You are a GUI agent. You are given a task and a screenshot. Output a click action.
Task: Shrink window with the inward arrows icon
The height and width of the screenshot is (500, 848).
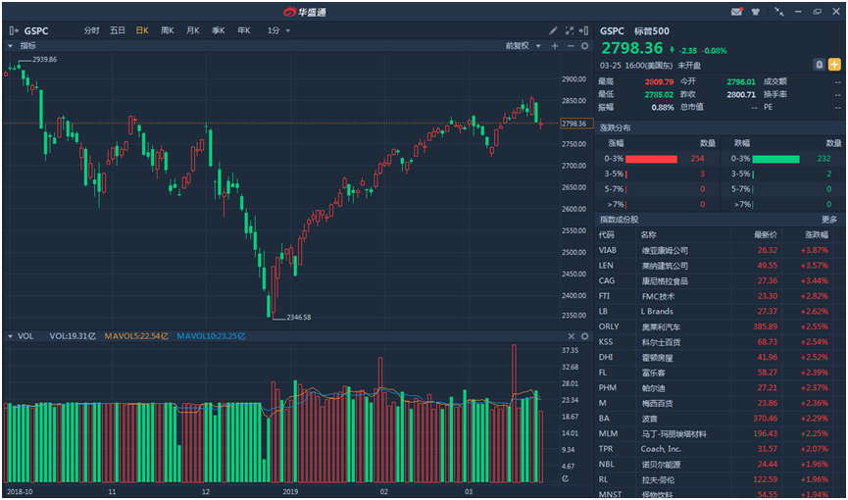pyautogui.click(x=779, y=12)
